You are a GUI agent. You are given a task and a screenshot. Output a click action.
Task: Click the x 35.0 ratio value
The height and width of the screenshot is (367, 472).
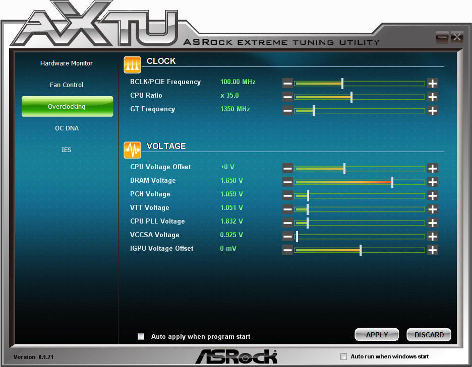tap(229, 95)
